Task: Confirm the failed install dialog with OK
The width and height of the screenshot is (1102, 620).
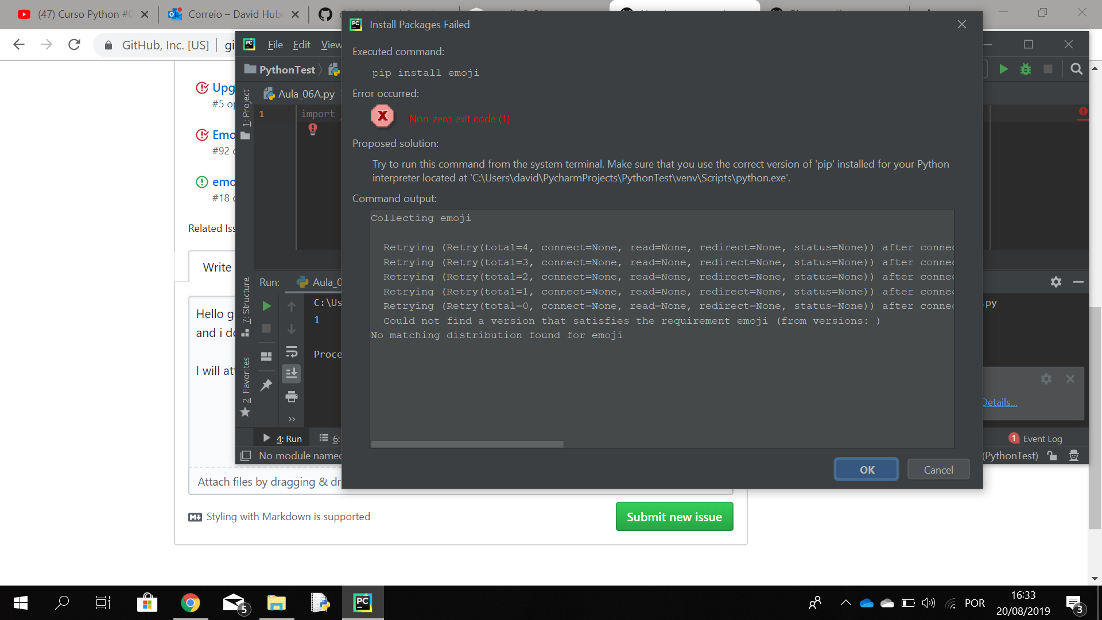Action: click(866, 469)
